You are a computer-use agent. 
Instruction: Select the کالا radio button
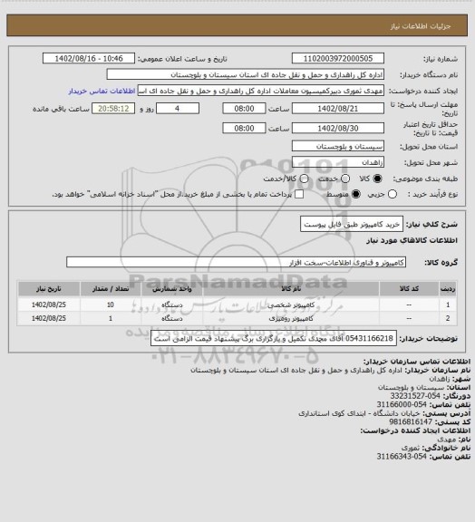pos(377,179)
